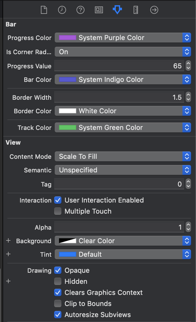
Task: Open the File inspector tab
Action: [x=44, y=10]
